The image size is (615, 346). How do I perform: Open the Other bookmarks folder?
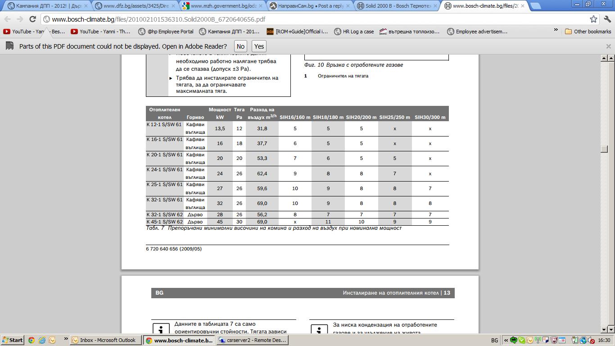coord(588,32)
